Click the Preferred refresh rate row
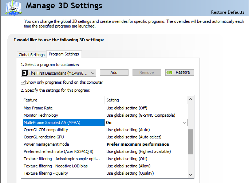Screen dimensions: 249x183 [58, 151]
